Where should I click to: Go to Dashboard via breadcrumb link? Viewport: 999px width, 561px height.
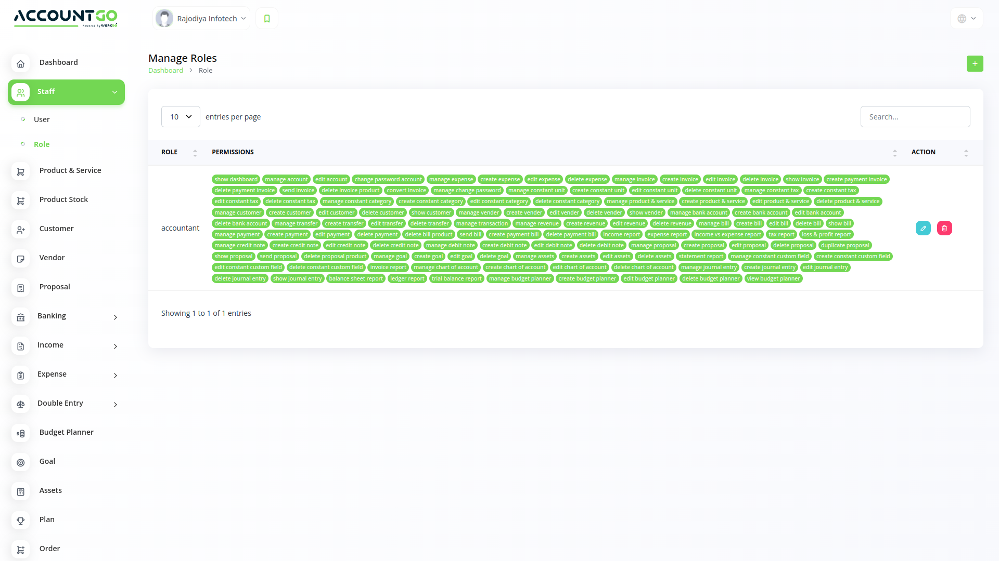pos(165,70)
